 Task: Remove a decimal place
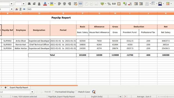130,4
